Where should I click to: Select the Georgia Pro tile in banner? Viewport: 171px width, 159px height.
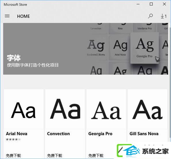click(x=144, y=48)
